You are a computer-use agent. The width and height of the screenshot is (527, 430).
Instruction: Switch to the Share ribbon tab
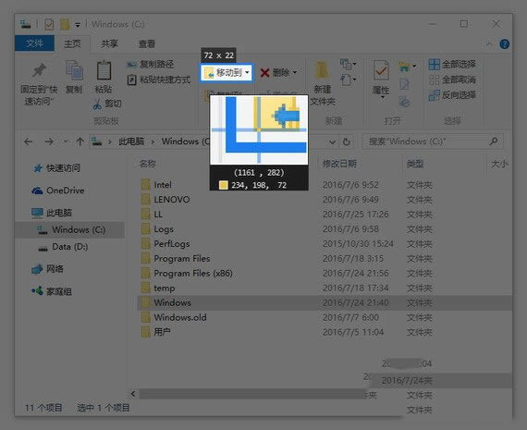(x=109, y=43)
